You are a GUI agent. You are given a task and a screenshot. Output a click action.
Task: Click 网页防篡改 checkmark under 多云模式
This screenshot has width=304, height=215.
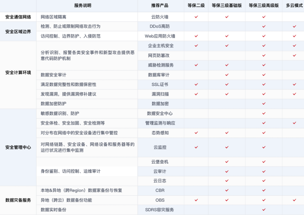(294, 55)
